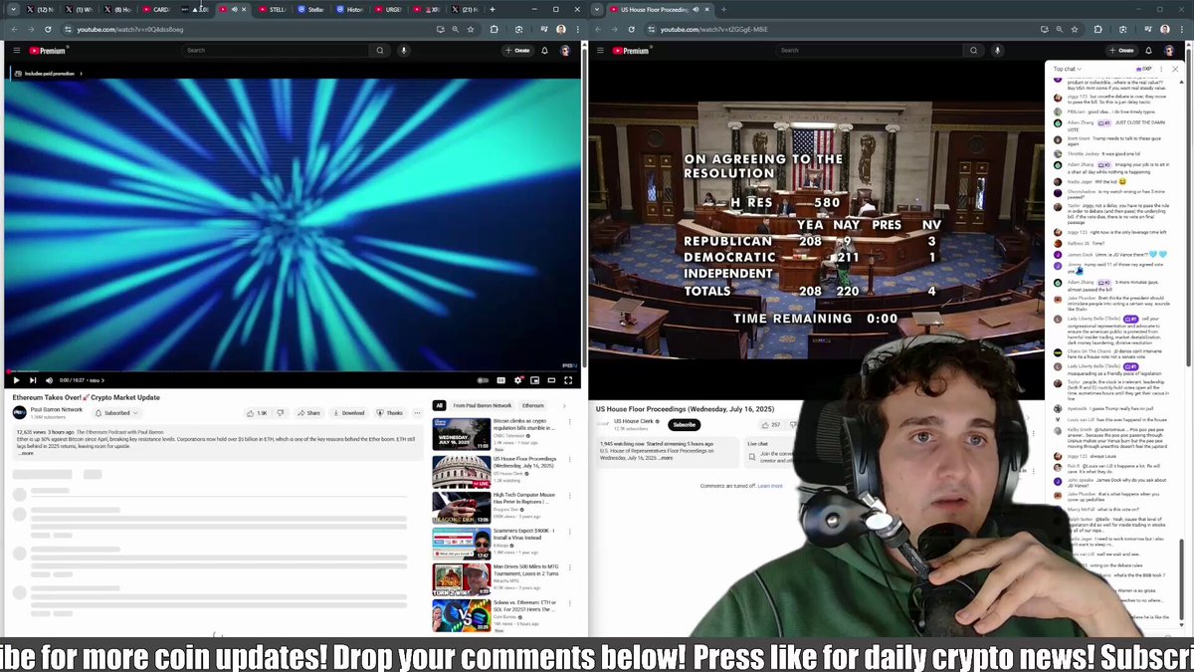Open Bitcoin climbs crypto regulation video thumbnail

pyautogui.click(x=461, y=434)
